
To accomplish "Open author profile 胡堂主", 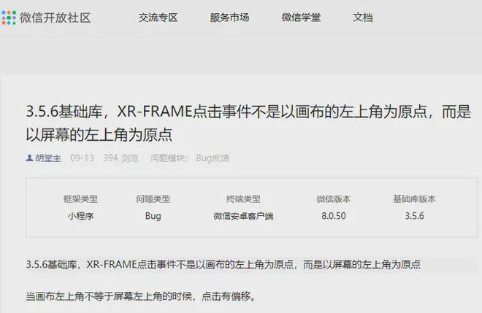I will point(48,158).
